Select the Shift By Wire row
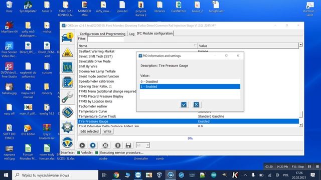The height and width of the screenshot is (180, 321). (x=107, y=66)
